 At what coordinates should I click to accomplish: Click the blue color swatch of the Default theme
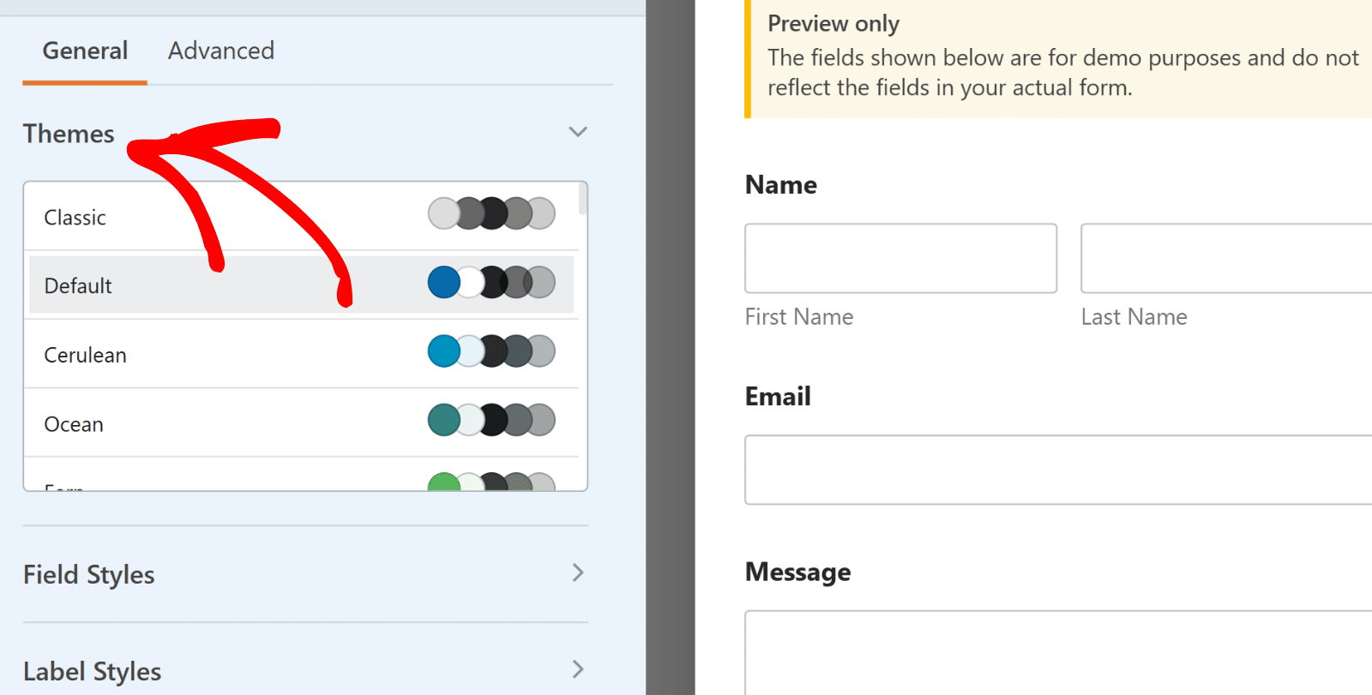tap(443, 282)
